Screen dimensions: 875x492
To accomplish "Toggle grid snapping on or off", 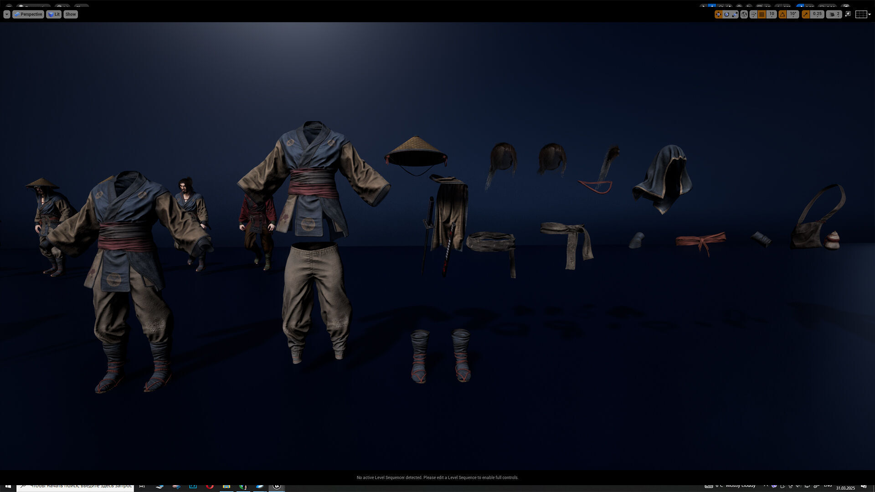I will 762,15.
